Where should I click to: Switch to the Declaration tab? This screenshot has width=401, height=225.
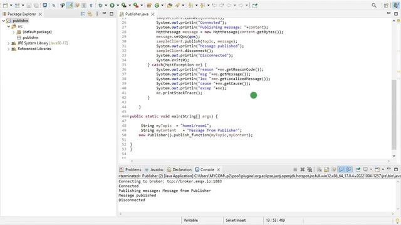point(179,169)
